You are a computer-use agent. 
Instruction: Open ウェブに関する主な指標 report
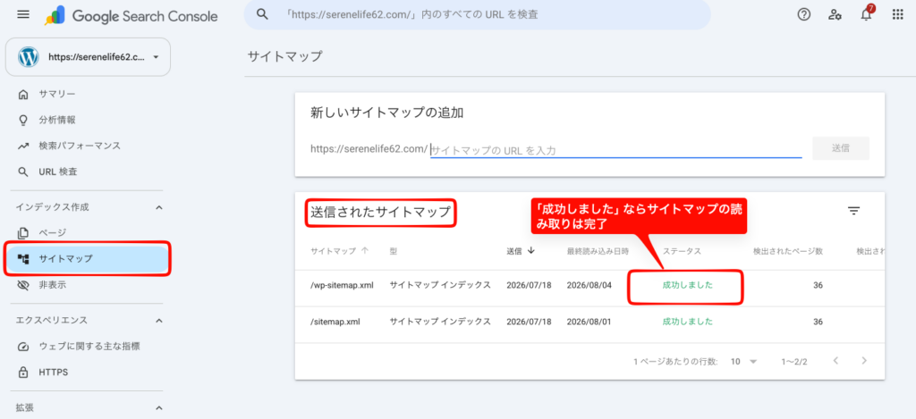(88, 347)
